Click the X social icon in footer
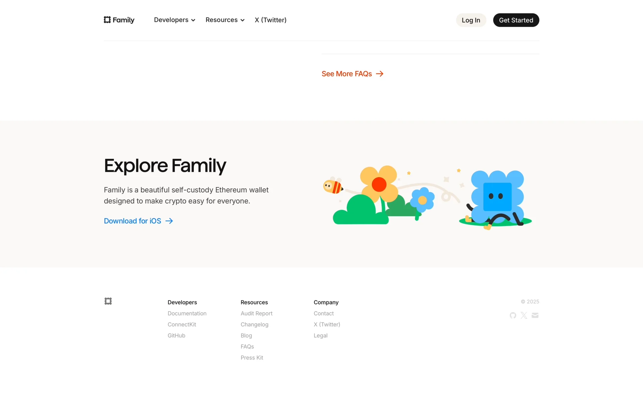643x402 pixels. [524, 315]
